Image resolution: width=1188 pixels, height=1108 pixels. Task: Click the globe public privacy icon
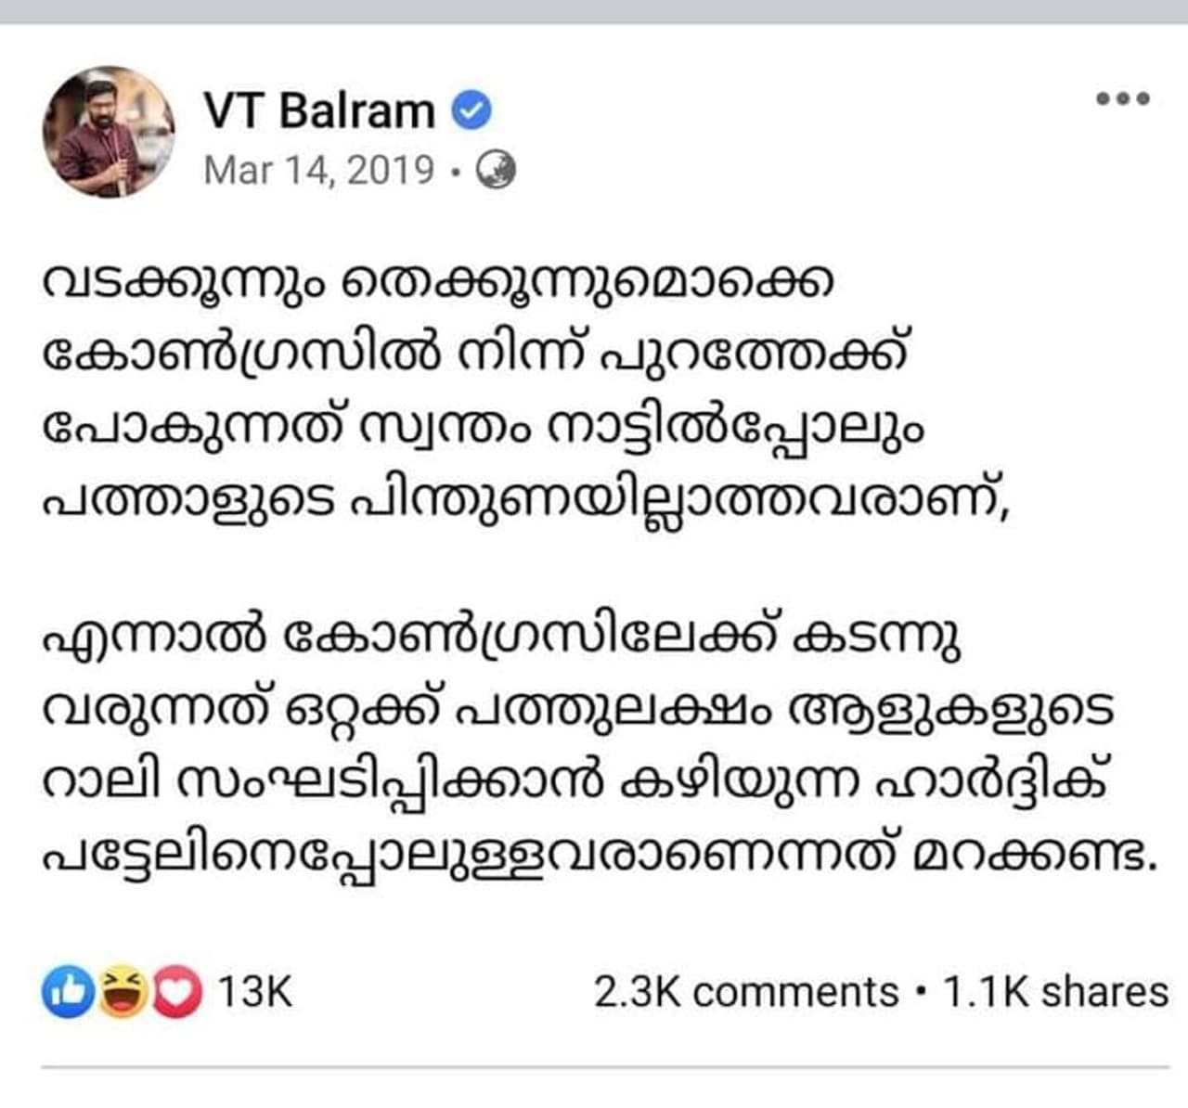coord(496,171)
